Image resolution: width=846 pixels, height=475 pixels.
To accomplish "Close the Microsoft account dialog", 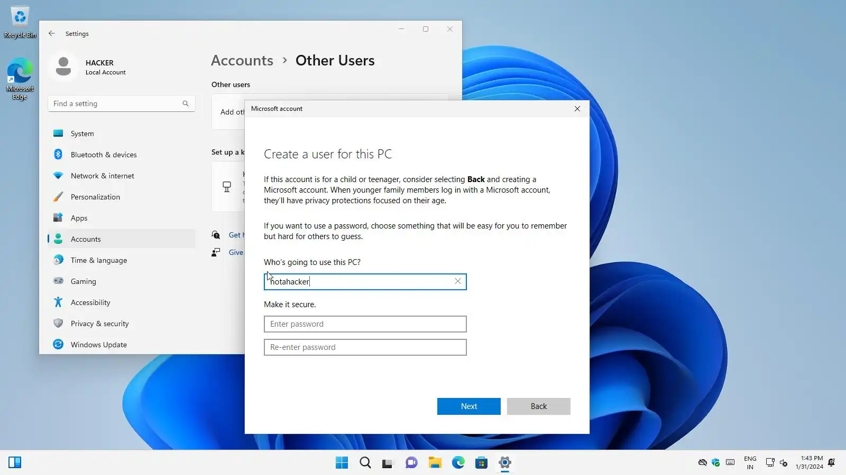I will (577, 109).
